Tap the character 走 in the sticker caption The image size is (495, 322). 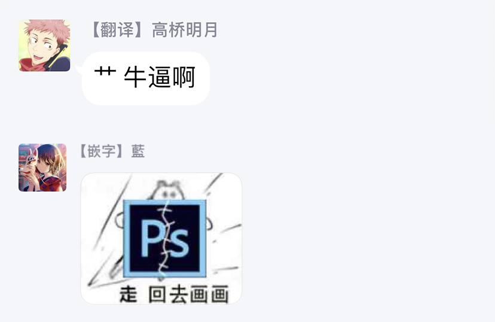coord(128,294)
